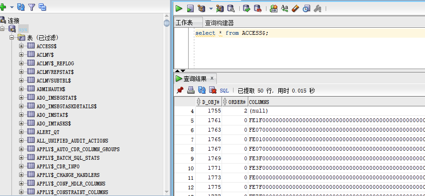Expand the ACCESS$ table node
This screenshot has width=425, height=196.
(x=21, y=46)
